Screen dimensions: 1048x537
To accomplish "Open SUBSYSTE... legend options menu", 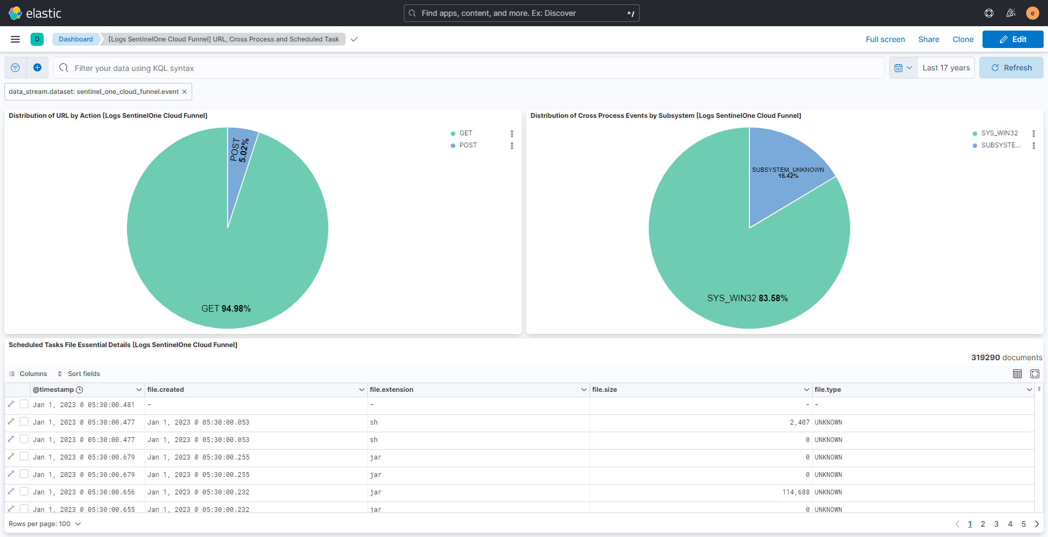I will point(1034,146).
